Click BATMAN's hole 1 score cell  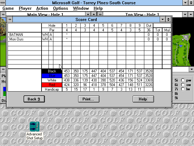point(67,34)
